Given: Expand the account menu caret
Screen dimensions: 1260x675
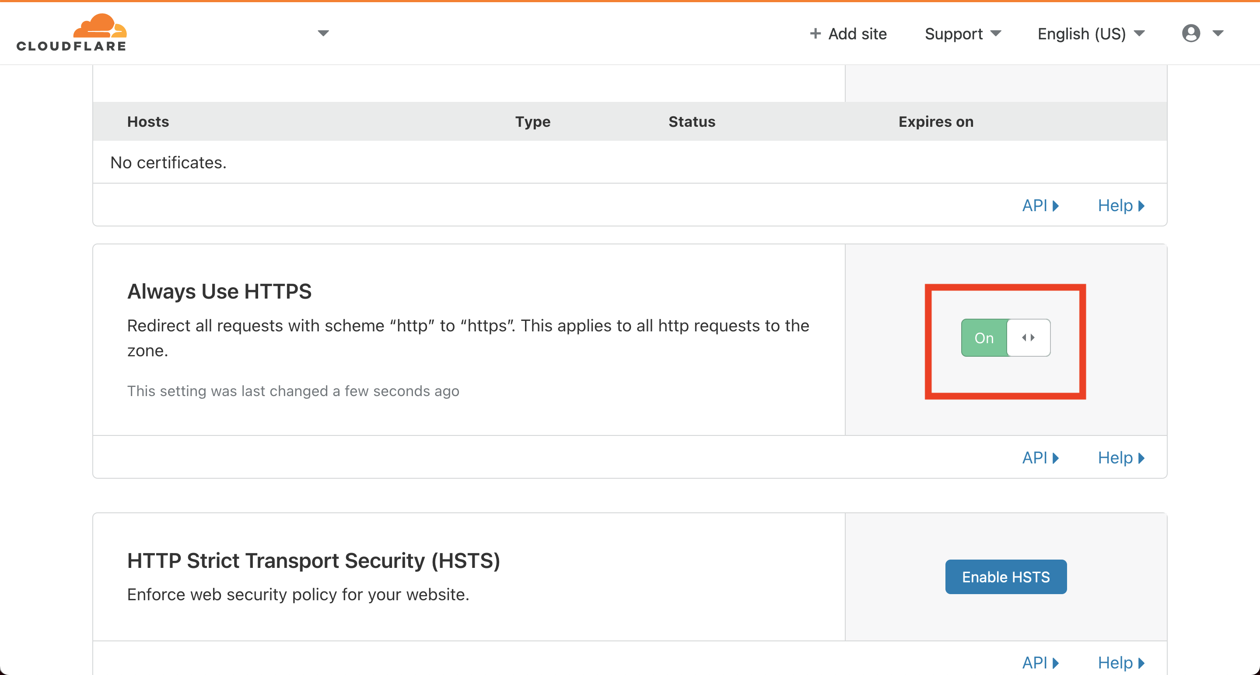Looking at the screenshot, I should 1218,33.
